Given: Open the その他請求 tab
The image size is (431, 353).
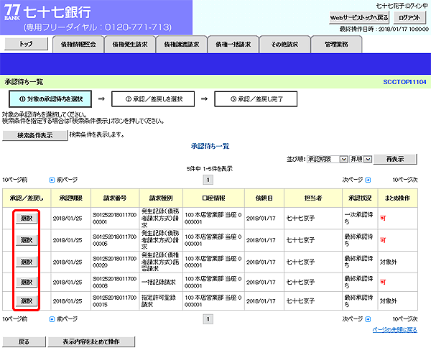Looking at the screenshot, I should [x=284, y=45].
